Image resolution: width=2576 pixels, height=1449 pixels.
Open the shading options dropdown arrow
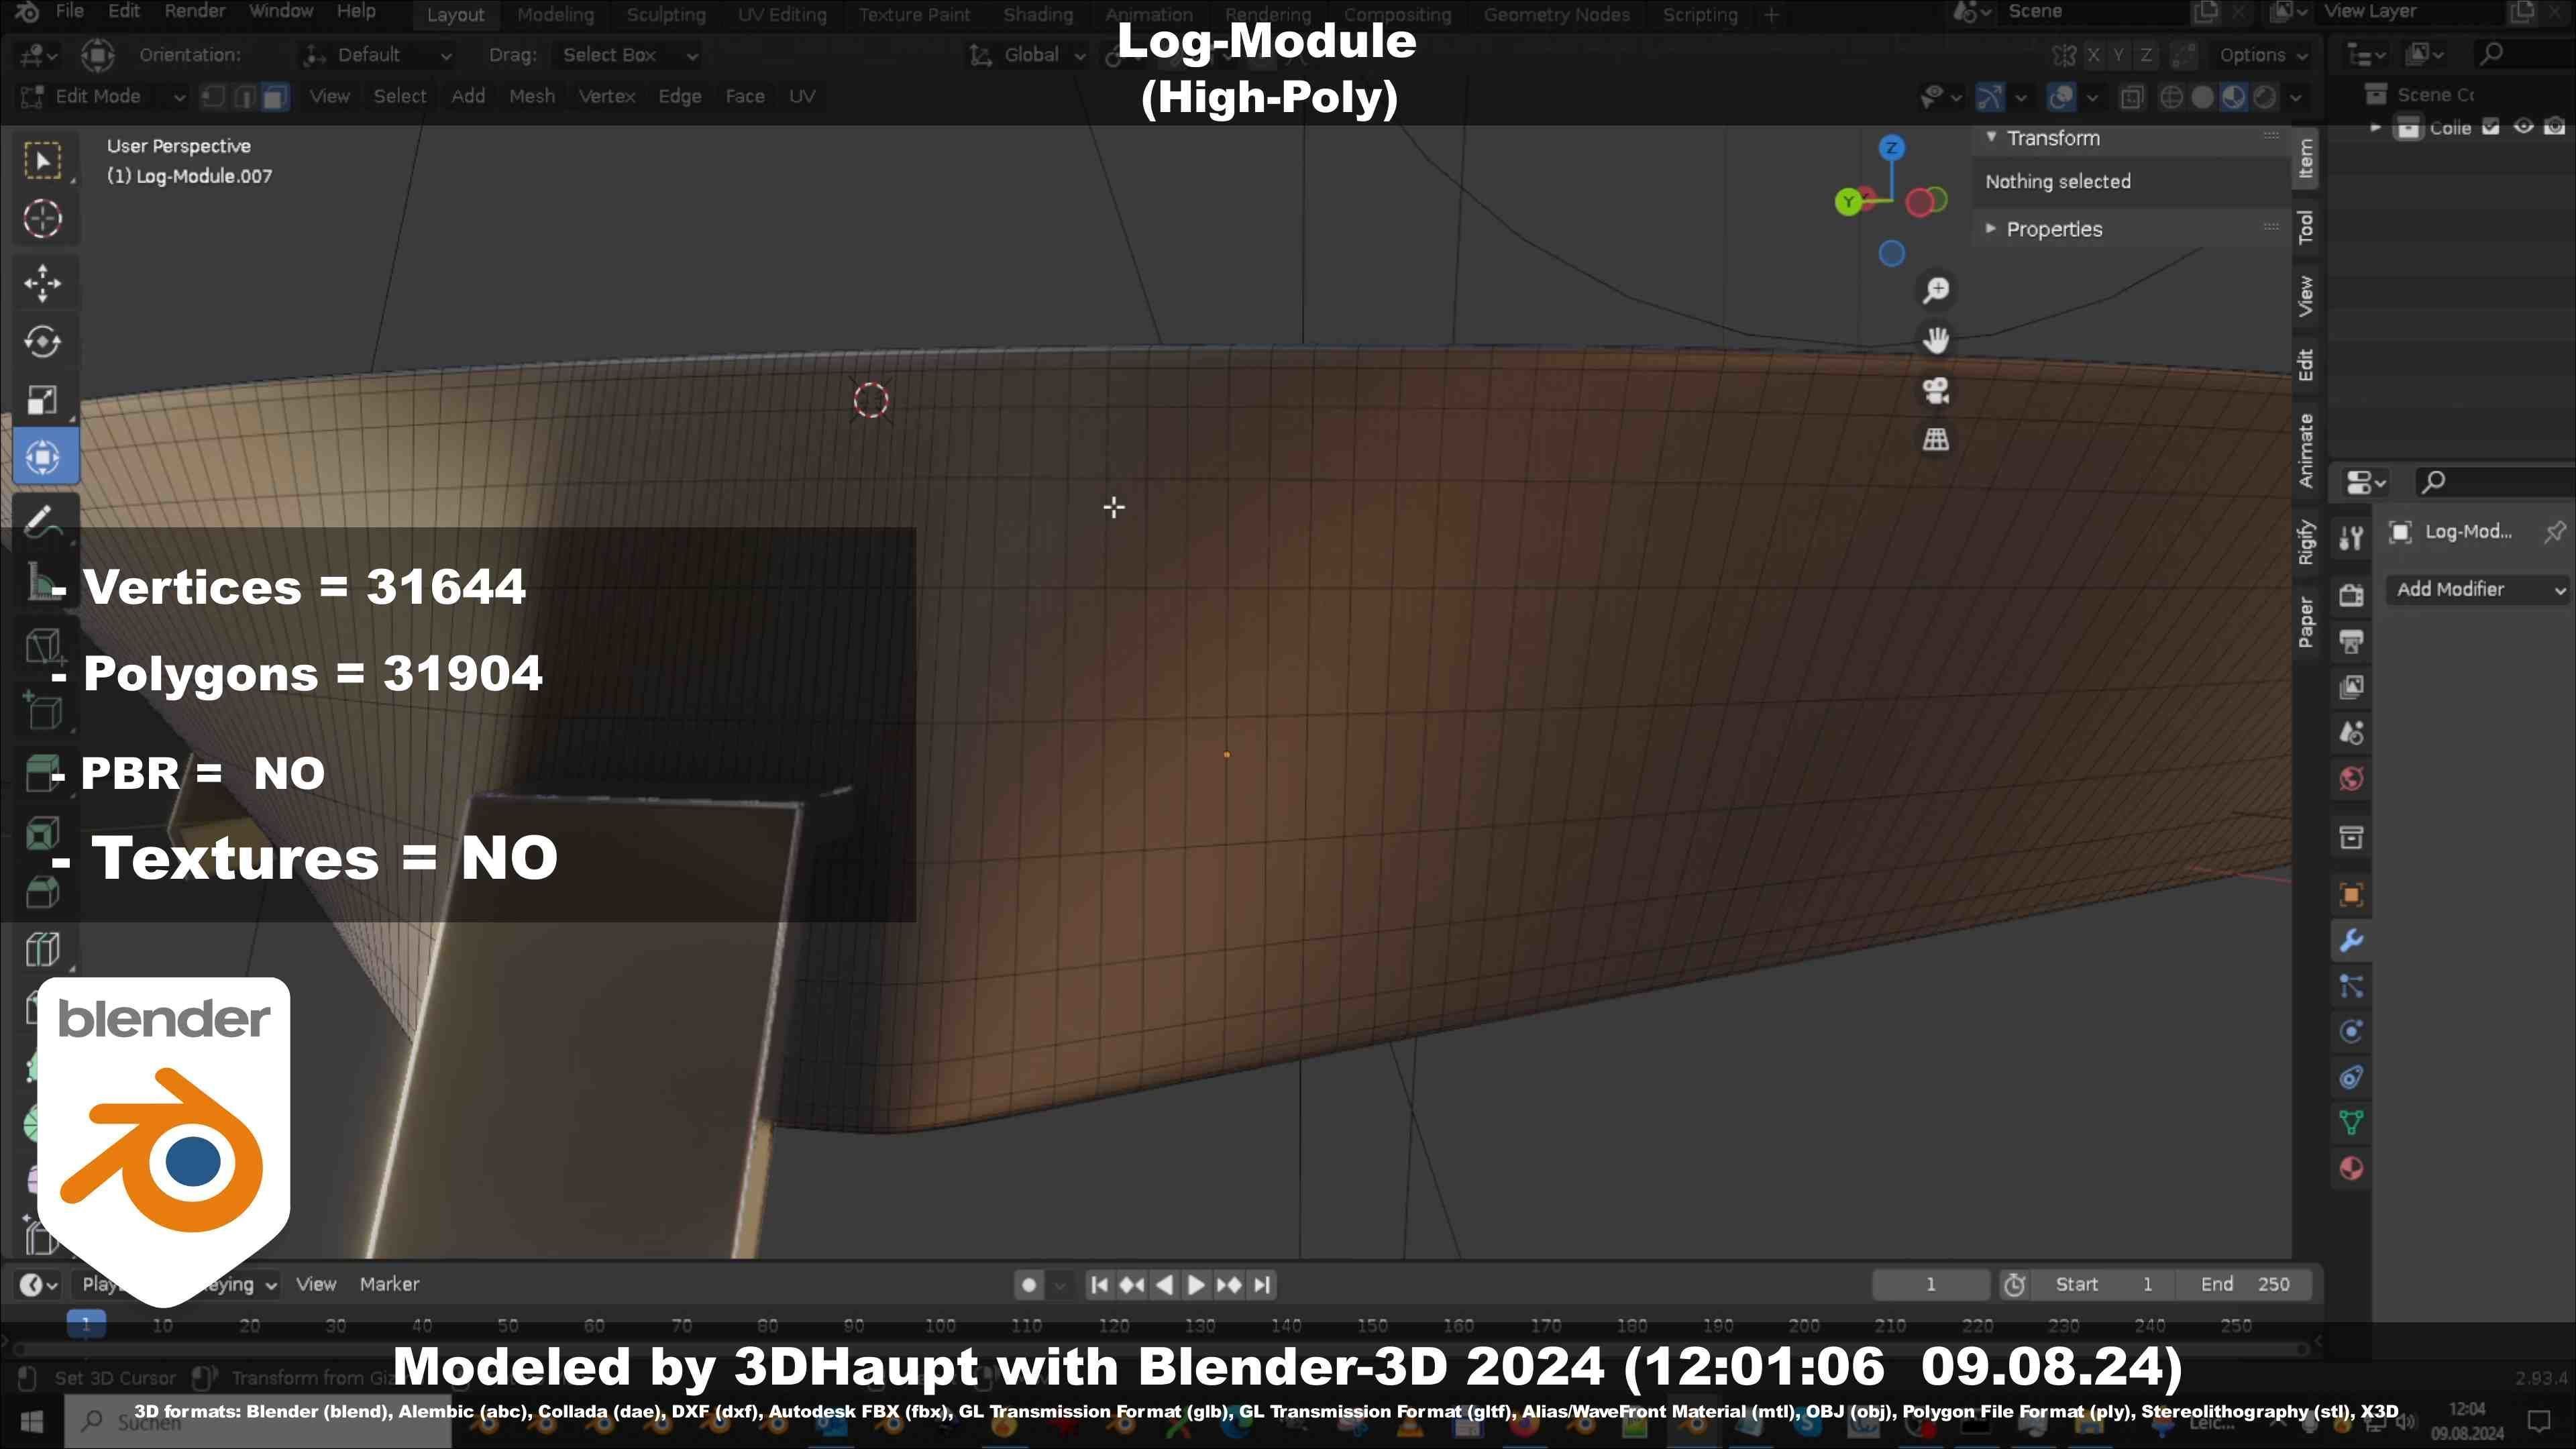click(2296, 97)
